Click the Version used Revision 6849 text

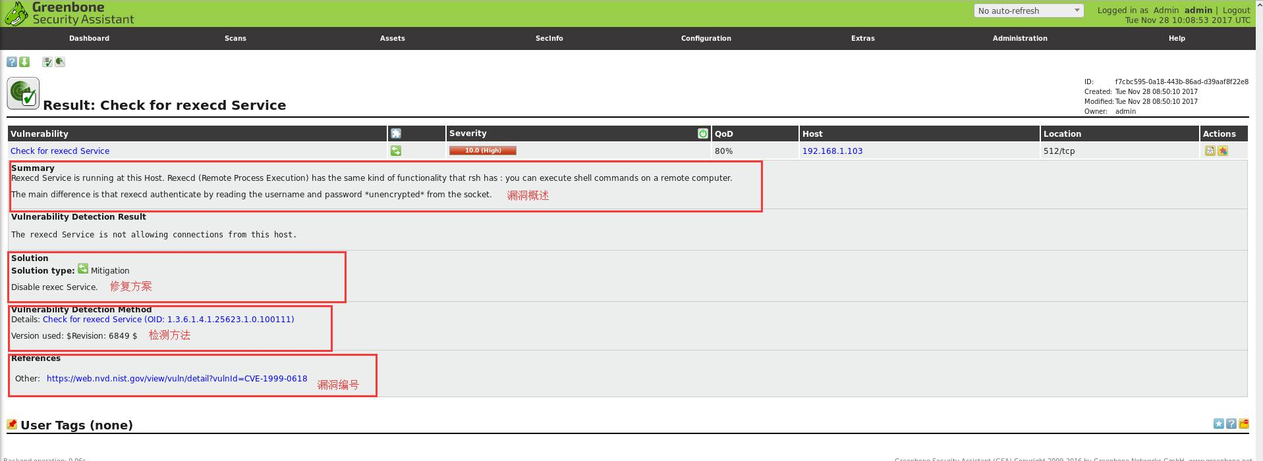[74, 335]
